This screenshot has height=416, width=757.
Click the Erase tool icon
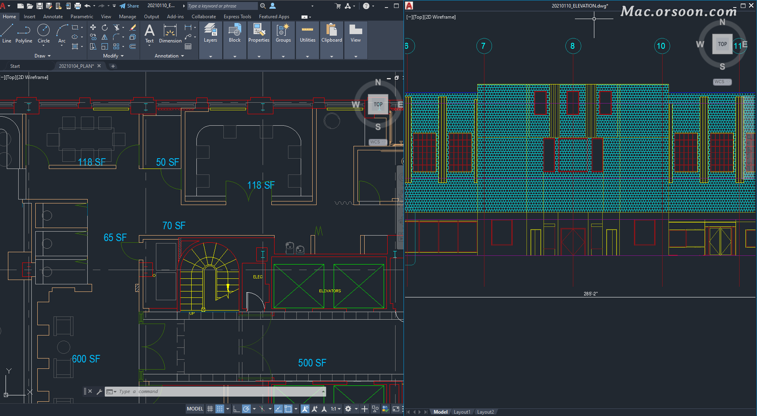click(133, 27)
